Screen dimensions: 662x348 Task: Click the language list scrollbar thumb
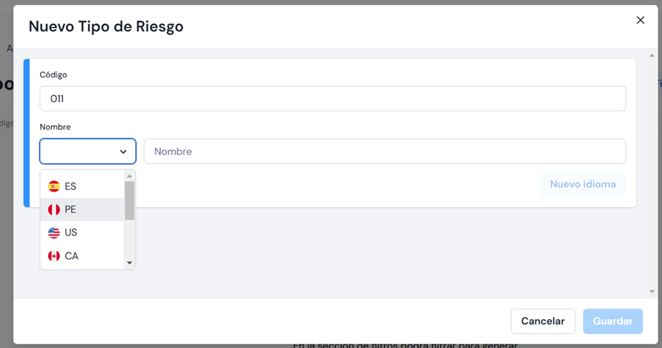[130, 201]
